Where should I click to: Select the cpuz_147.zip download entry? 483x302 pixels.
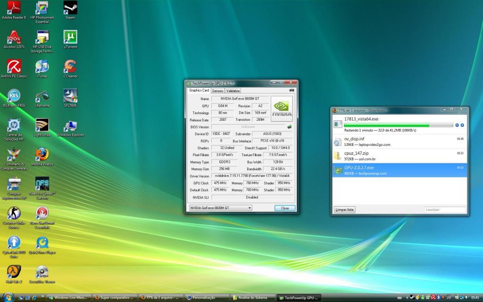[x=400, y=156]
